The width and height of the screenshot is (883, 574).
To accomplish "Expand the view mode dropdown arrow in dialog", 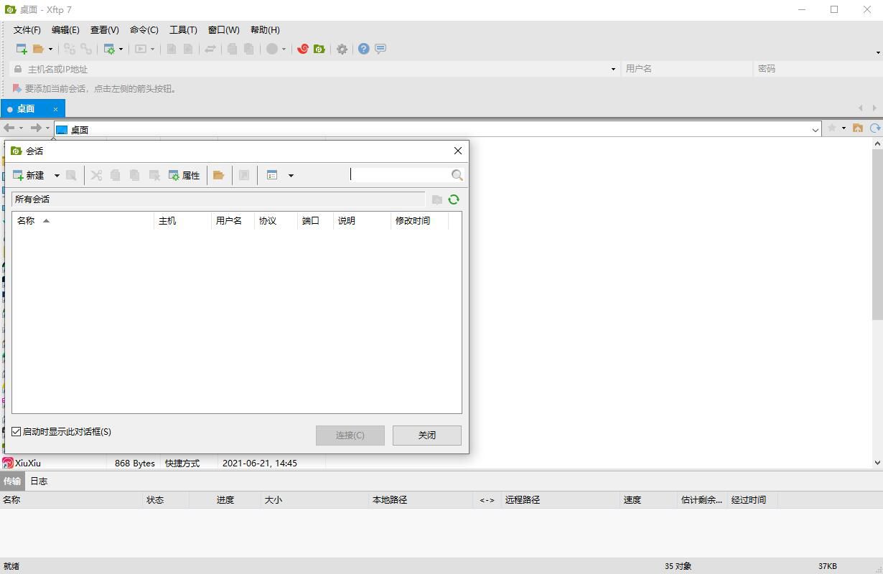I will pyautogui.click(x=291, y=175).
